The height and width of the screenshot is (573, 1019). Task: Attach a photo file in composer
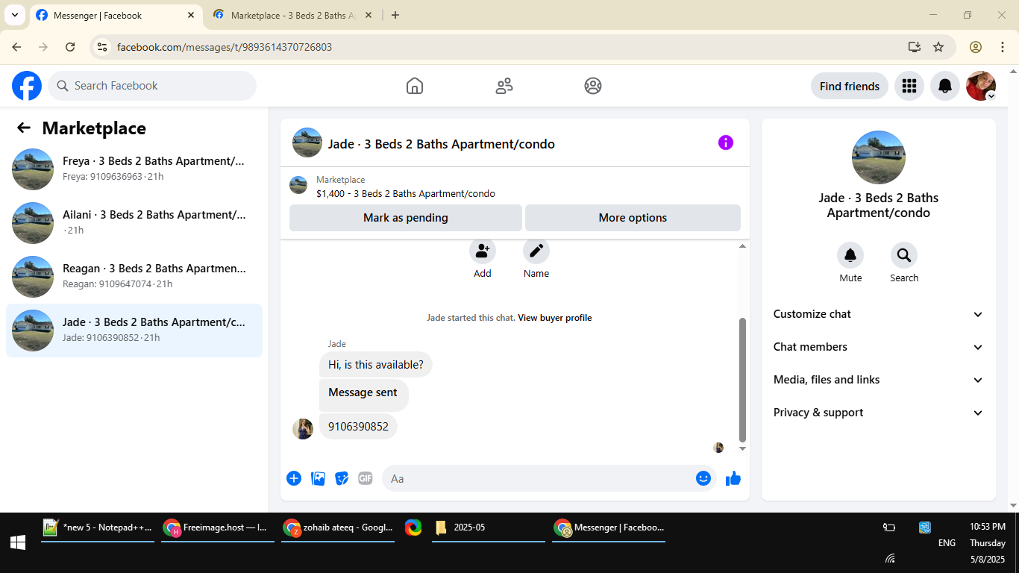[x=319, y=478]
